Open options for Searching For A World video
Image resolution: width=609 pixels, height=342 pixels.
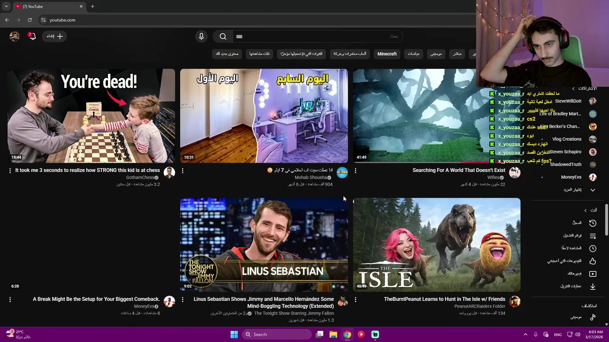click(355, 171)
